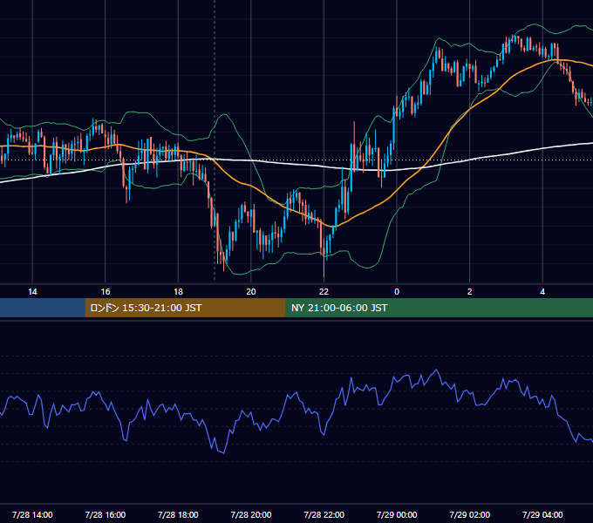Viewport: 593px width, 523px height.
Task: Click the blue session bar before London
Action: tap(43, 308)
